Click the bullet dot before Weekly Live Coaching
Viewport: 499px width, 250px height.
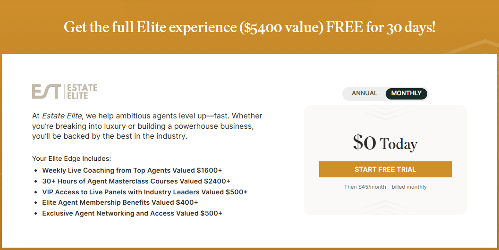pos(36,171)
